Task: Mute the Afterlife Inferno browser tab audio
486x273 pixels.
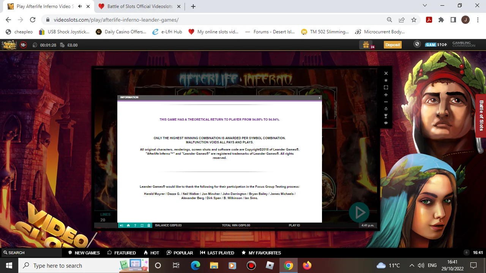Action: coord(80,6)
